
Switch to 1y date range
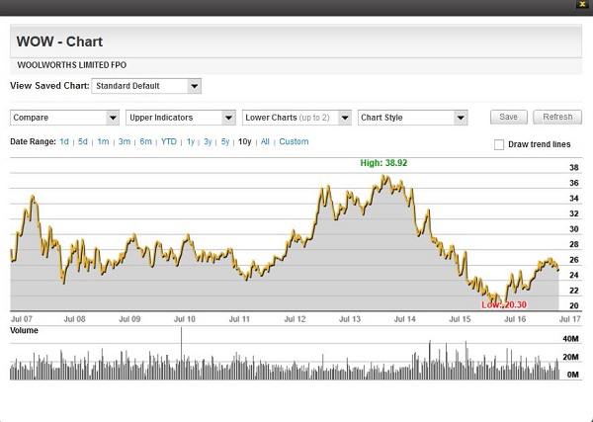click(x=190, y=142)
